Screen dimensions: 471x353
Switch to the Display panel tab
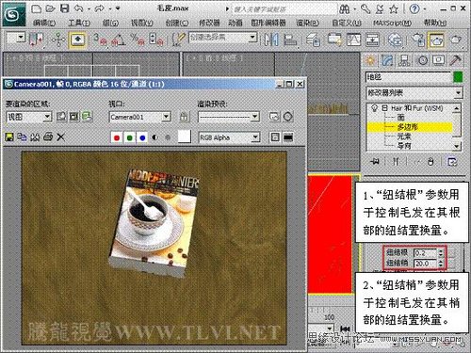[439, 59]
